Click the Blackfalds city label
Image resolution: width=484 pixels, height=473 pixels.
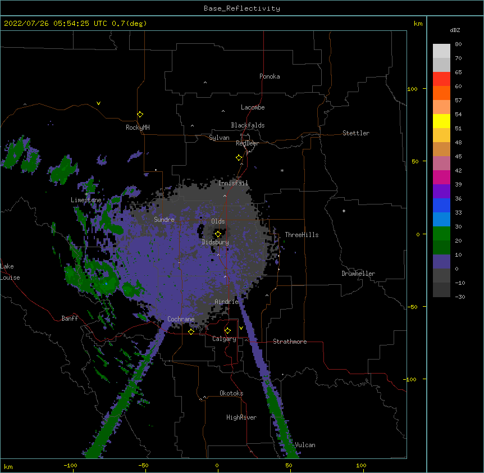248,125
